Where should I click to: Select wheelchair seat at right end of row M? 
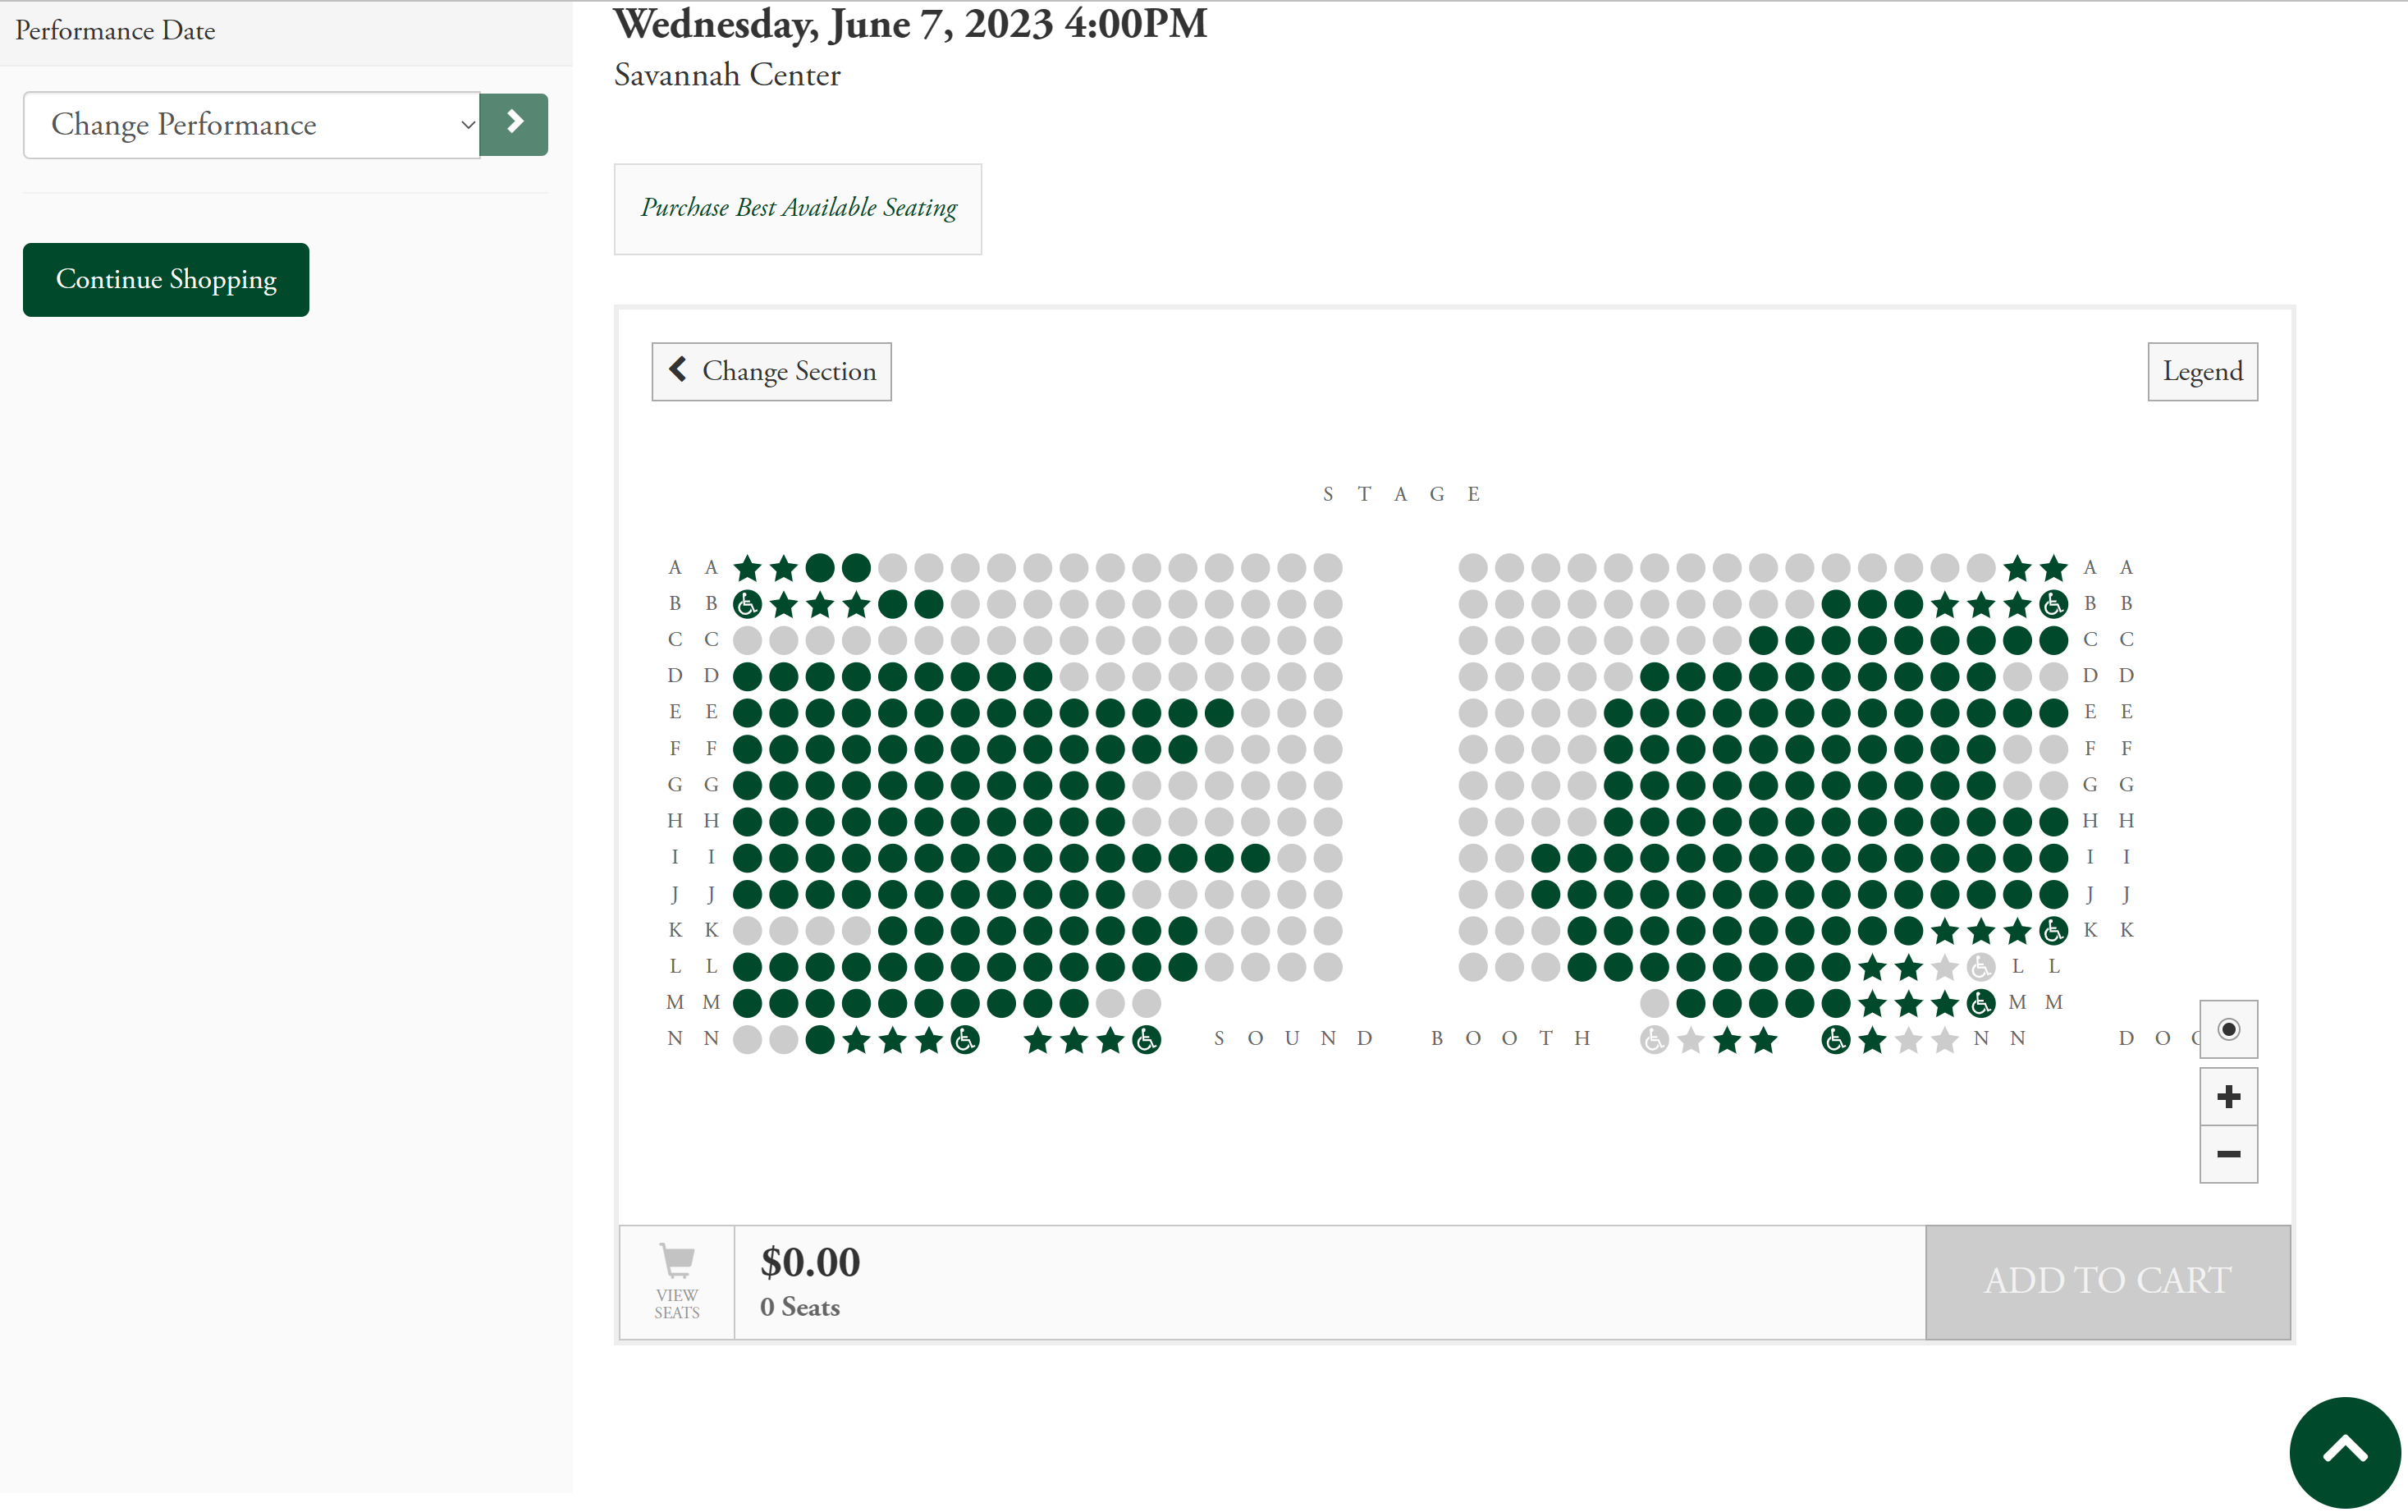coord(1980,1003)
